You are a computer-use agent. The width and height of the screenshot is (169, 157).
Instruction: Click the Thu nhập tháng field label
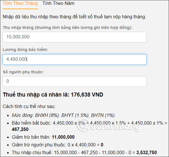(67, 28)
